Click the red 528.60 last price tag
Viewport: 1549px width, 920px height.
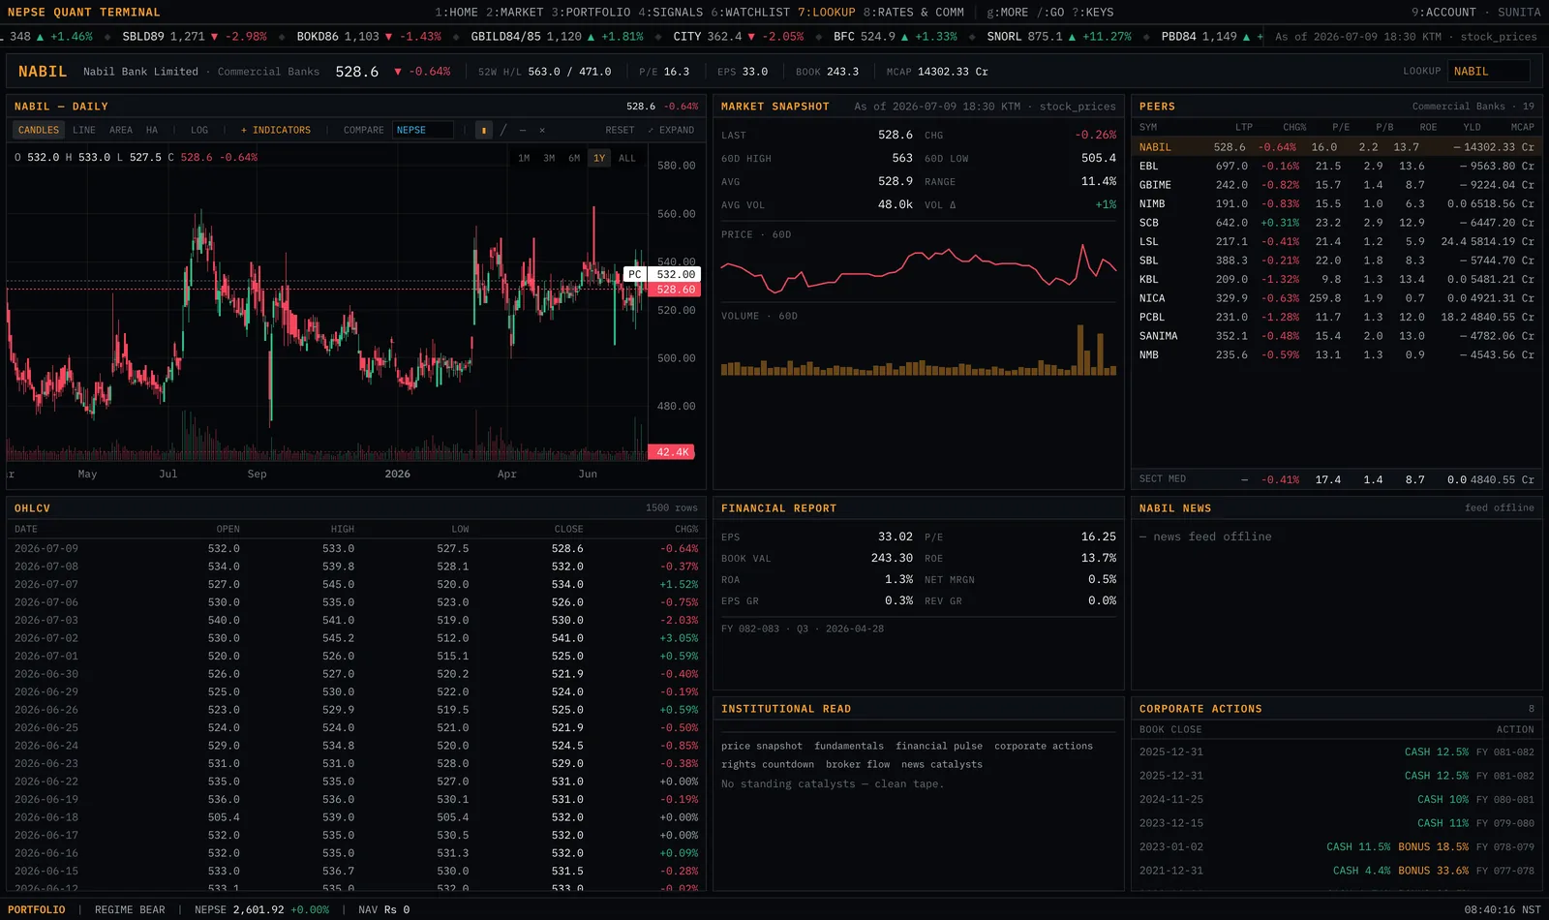pyautogui.click(x=676, y=290)
